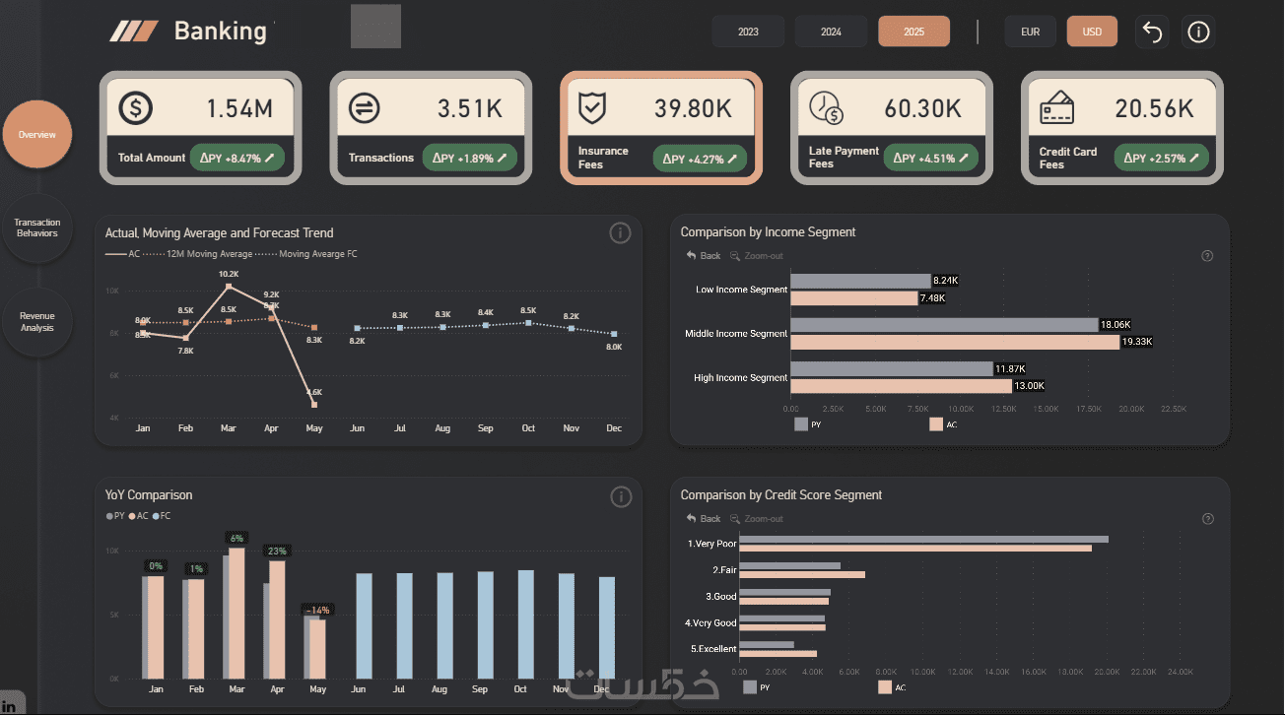The height and width of the screenshot is (715, 1285).
Task: Click the Moving Average FC legend entry
Action: point(306,254)
